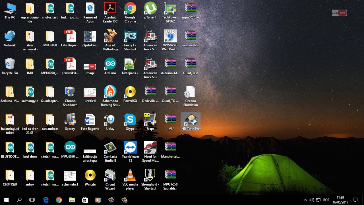Screen dimensions: 364x205
Task: Open the untitled schematic image file
Action: [x=90, y=95]
